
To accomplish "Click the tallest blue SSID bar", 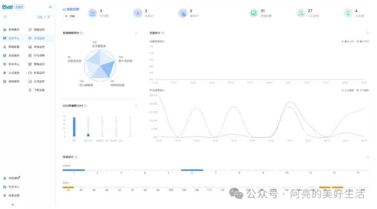I will (x=74, y=127).
